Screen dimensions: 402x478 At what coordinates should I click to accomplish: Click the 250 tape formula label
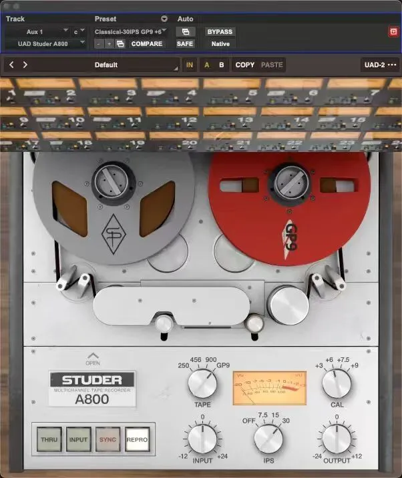184,365
